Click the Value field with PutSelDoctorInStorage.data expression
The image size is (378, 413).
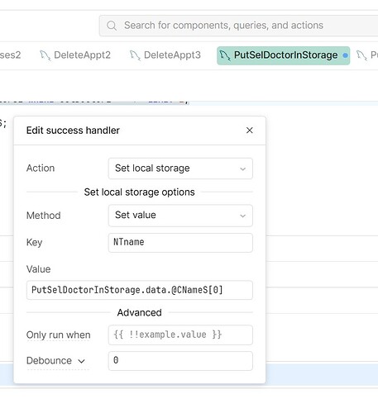(x=140, y=290)
